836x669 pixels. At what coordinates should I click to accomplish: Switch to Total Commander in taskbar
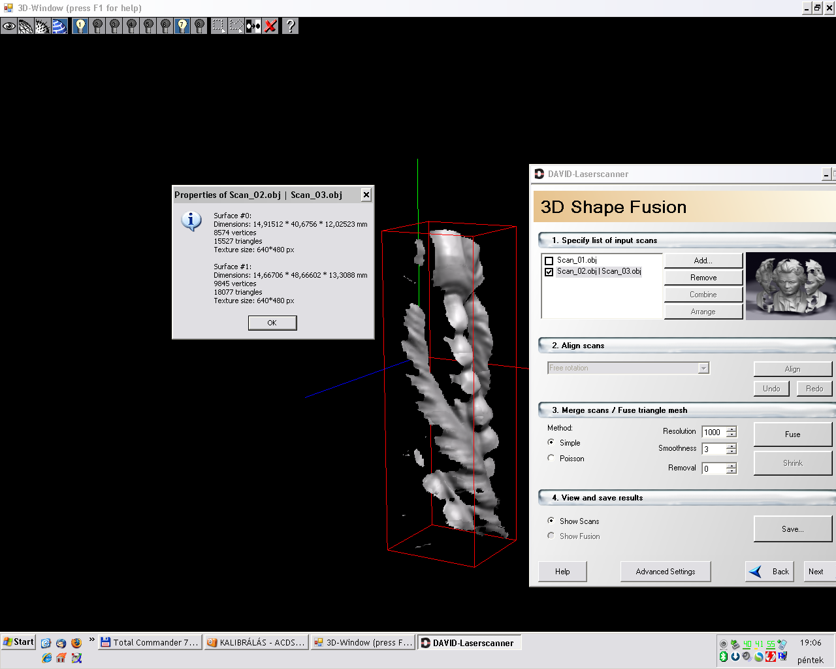(150, 643)
